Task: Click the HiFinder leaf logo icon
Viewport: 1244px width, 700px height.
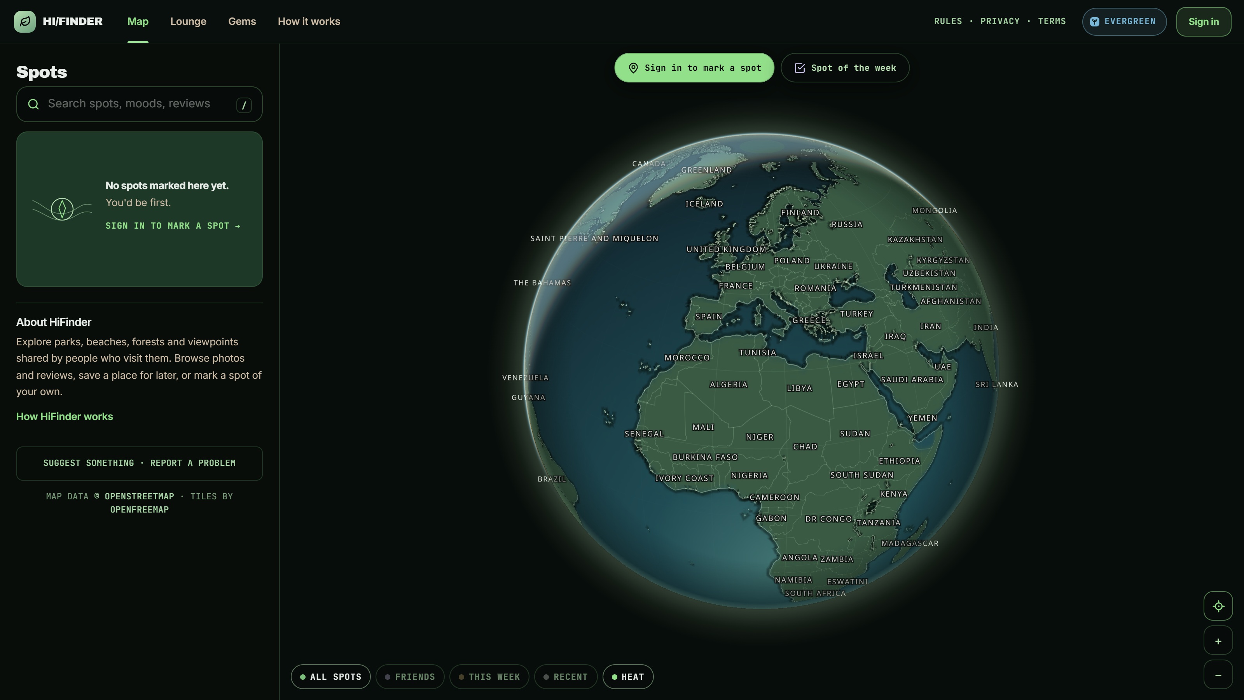Action: (24, 21)
